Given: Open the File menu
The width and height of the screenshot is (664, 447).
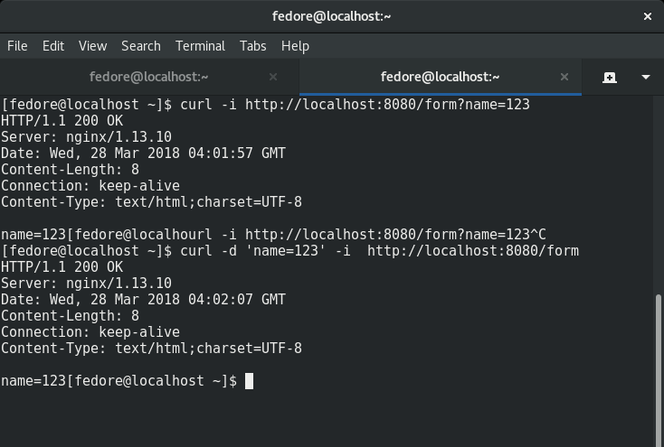Looking at the screenshot, I should tap(17, 46).
